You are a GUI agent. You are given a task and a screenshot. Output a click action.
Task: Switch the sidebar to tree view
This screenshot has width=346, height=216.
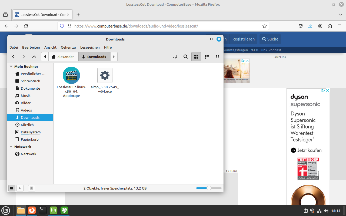(20, 188)
